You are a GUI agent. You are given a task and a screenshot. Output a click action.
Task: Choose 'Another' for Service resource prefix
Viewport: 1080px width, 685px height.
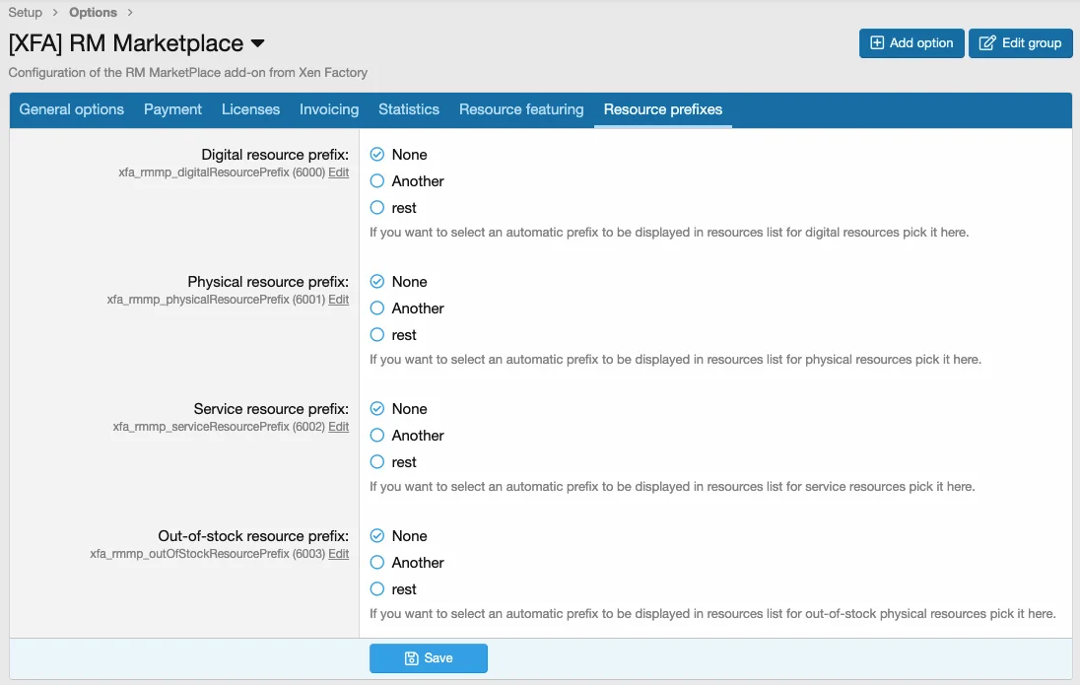[377, 436]
